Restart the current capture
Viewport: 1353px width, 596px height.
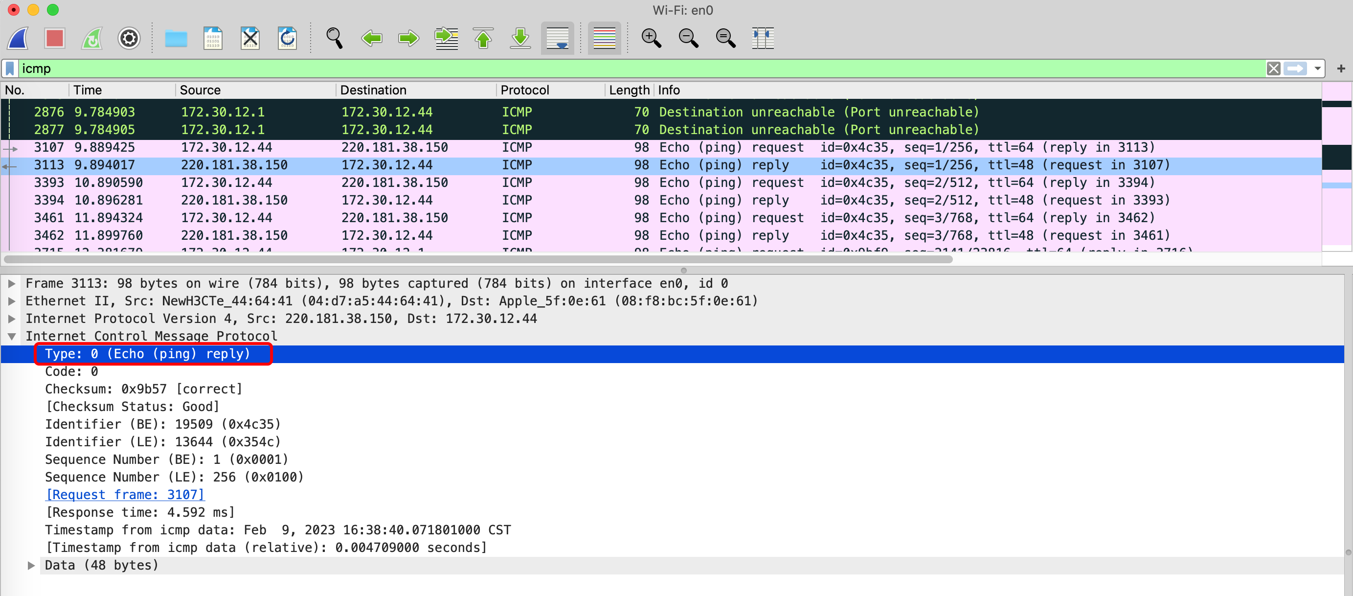pos(92,38)
